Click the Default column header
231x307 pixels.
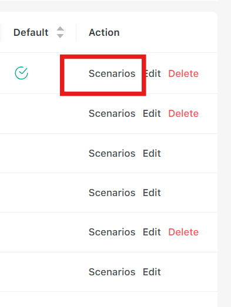point(31,32)
